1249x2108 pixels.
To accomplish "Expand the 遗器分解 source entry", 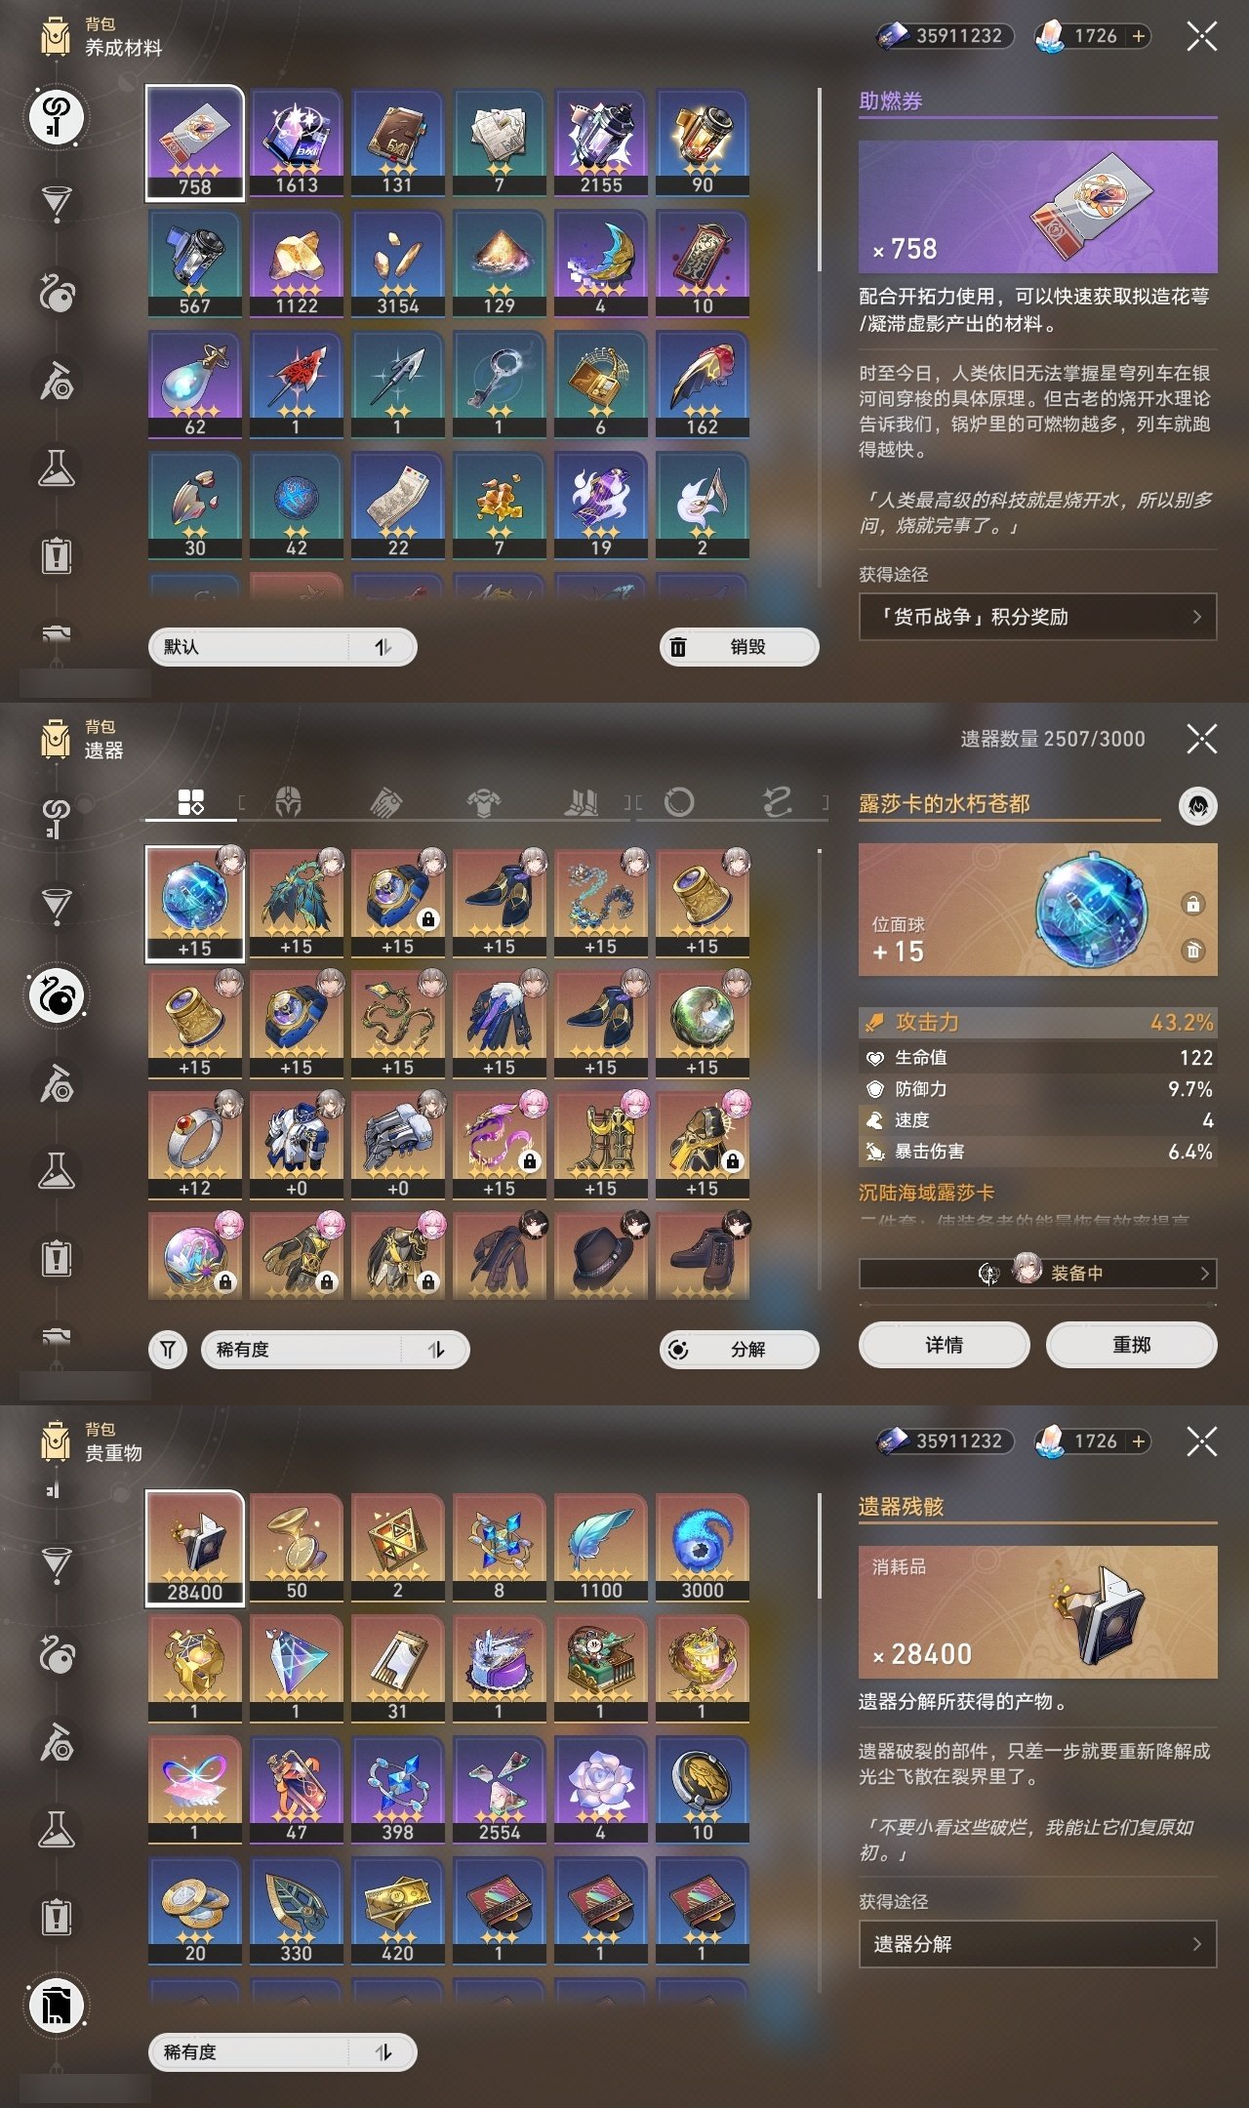I will [1037, 1944].
